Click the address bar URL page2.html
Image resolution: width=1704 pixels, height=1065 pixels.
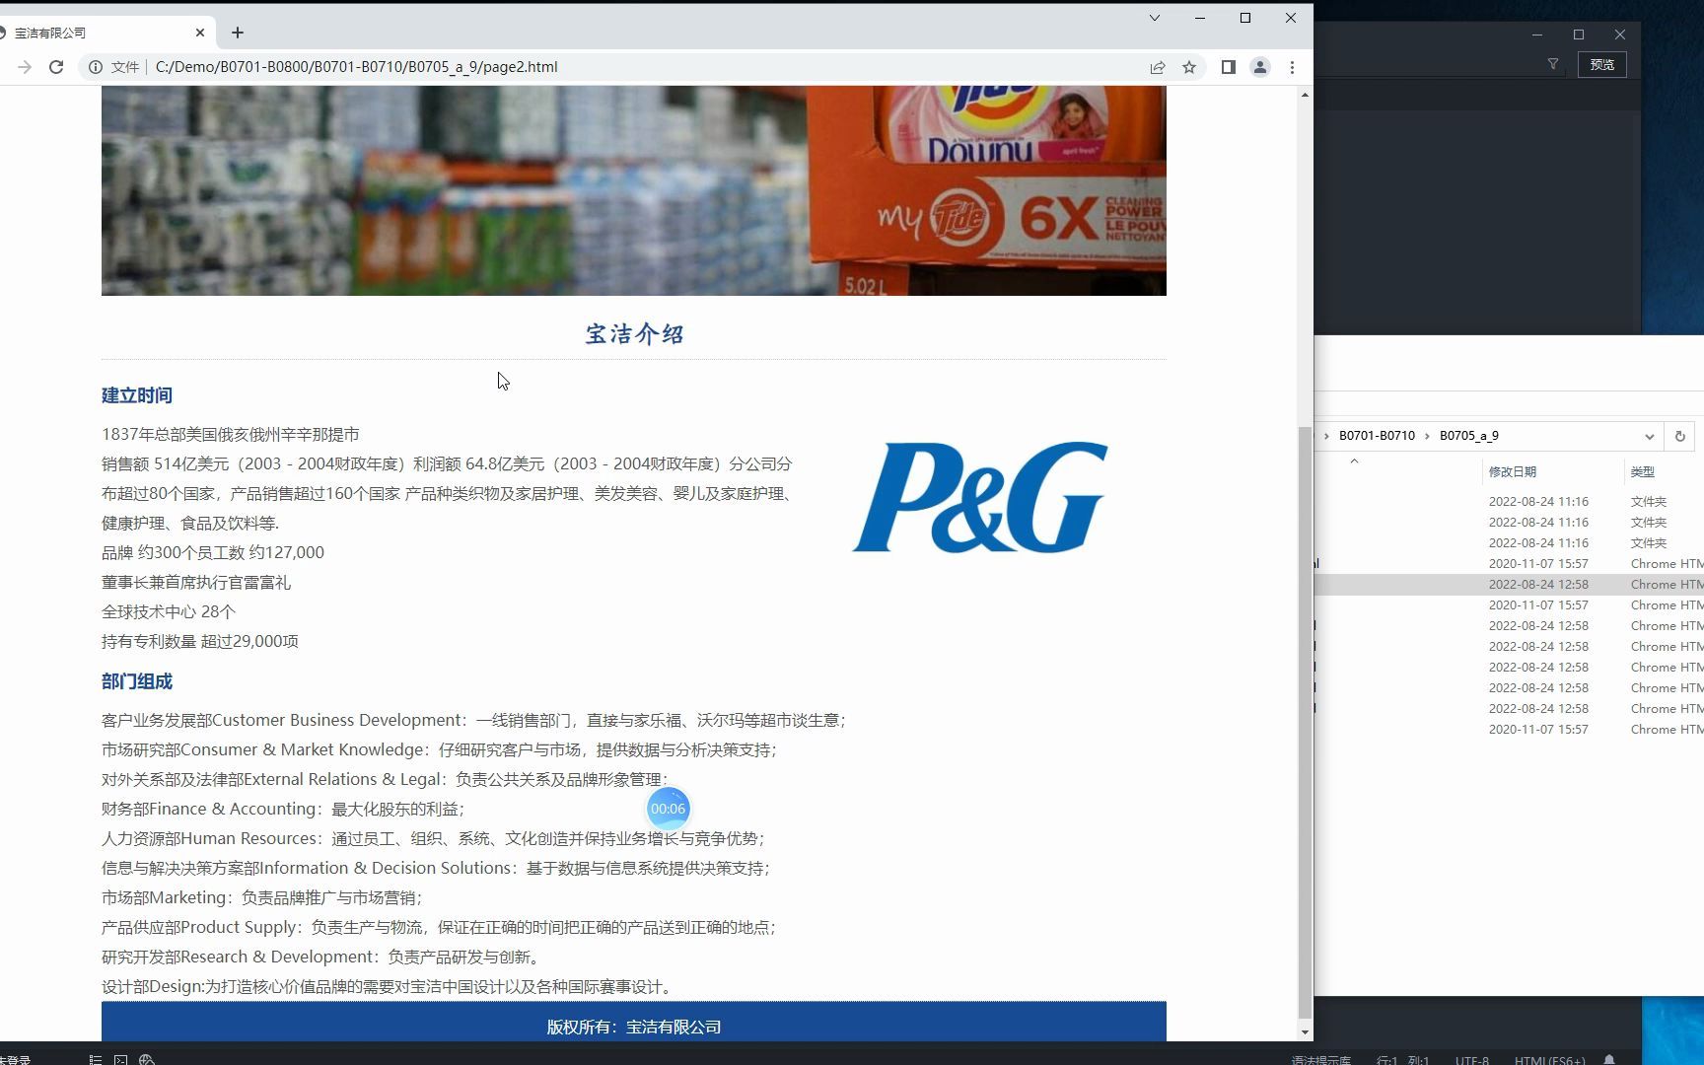(x=356, y=67)
